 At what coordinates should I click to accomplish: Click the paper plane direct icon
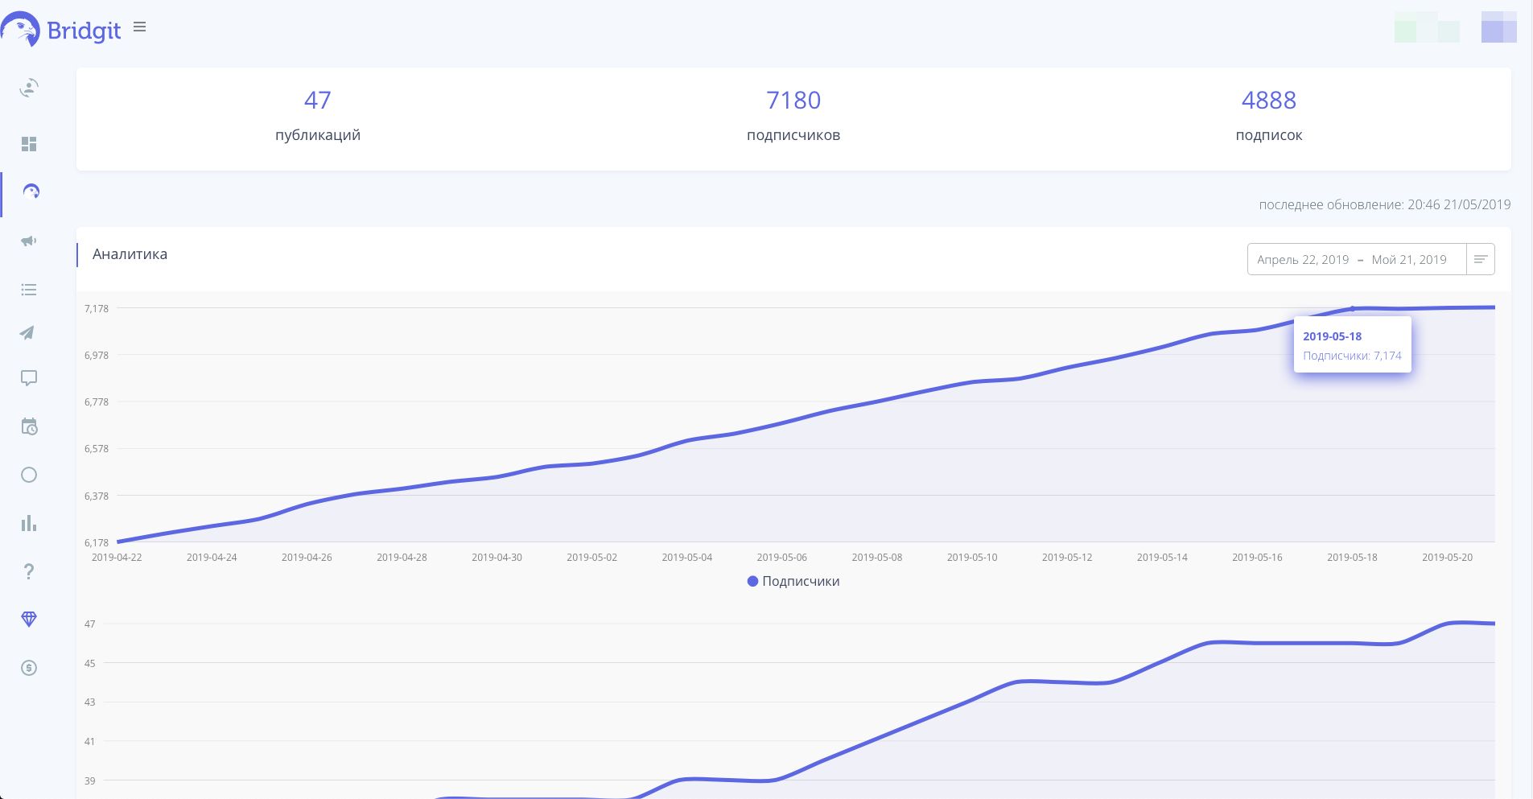[x=29, y=333]
